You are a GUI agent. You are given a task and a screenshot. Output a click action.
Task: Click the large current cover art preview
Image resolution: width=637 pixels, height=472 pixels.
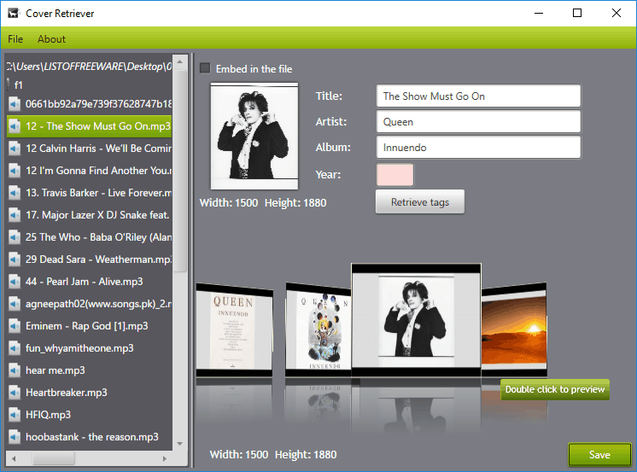click(x=254, y=136)
